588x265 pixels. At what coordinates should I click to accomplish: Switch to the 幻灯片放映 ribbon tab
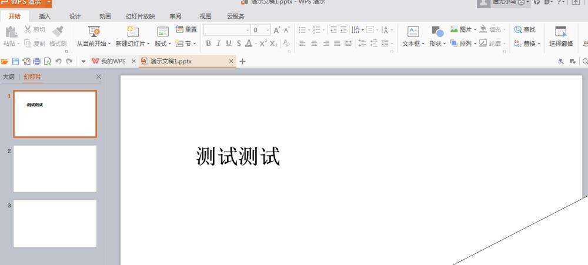[x=141, y=16]
